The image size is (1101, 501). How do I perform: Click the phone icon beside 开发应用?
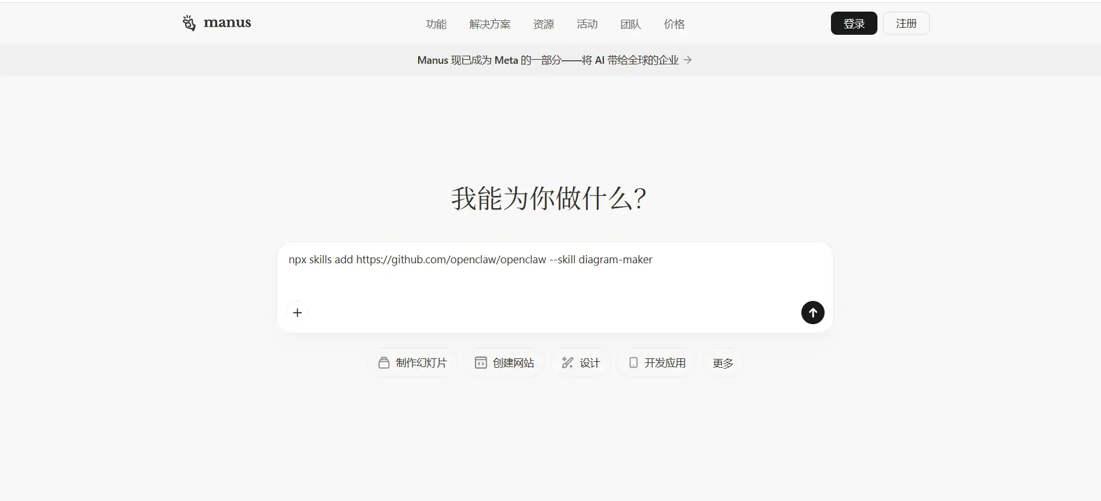[x=634, y=363]
